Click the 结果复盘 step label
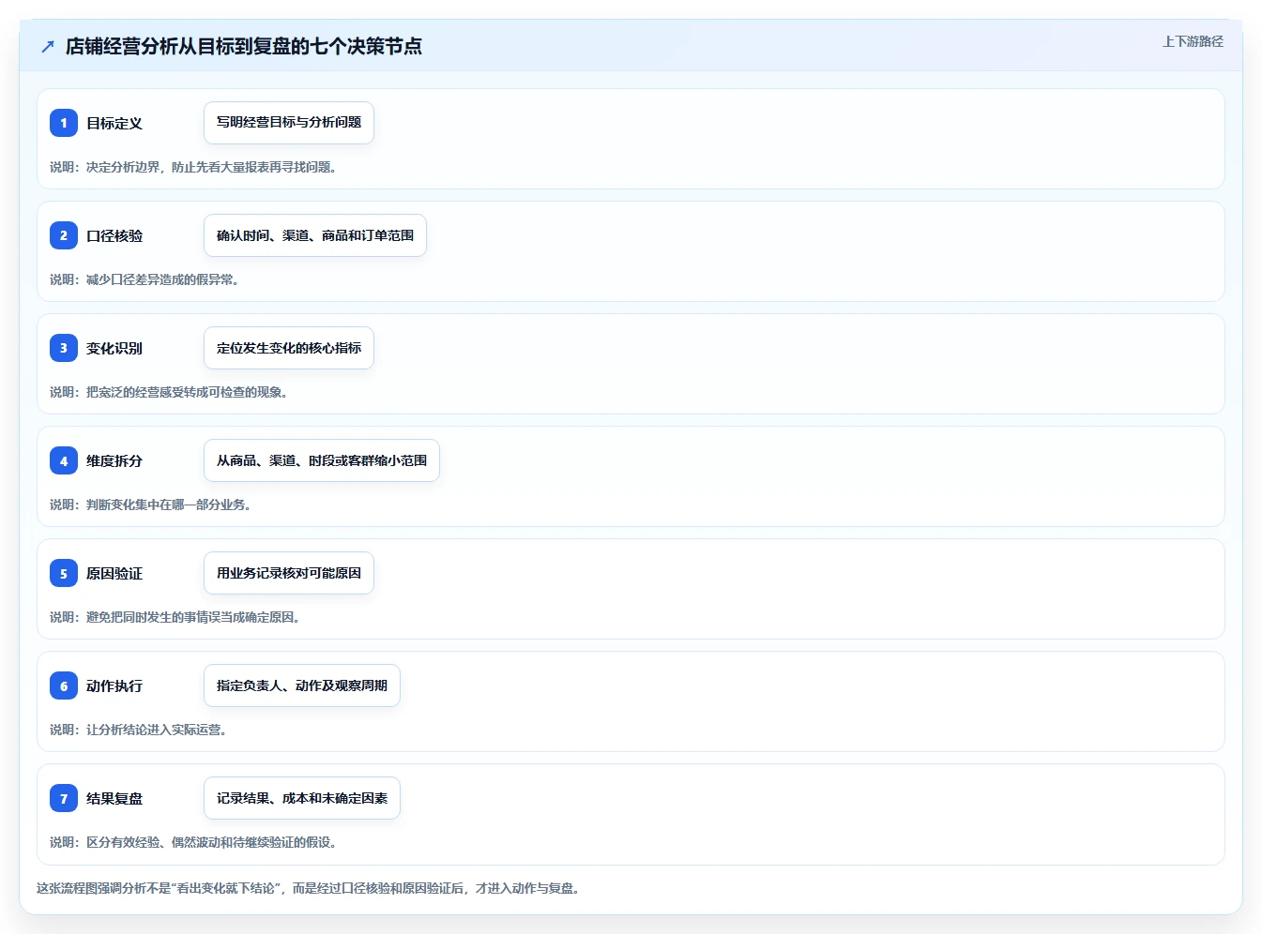This screenshot has width=1262, height=934. pyautogui.click(x=114, y=798)
